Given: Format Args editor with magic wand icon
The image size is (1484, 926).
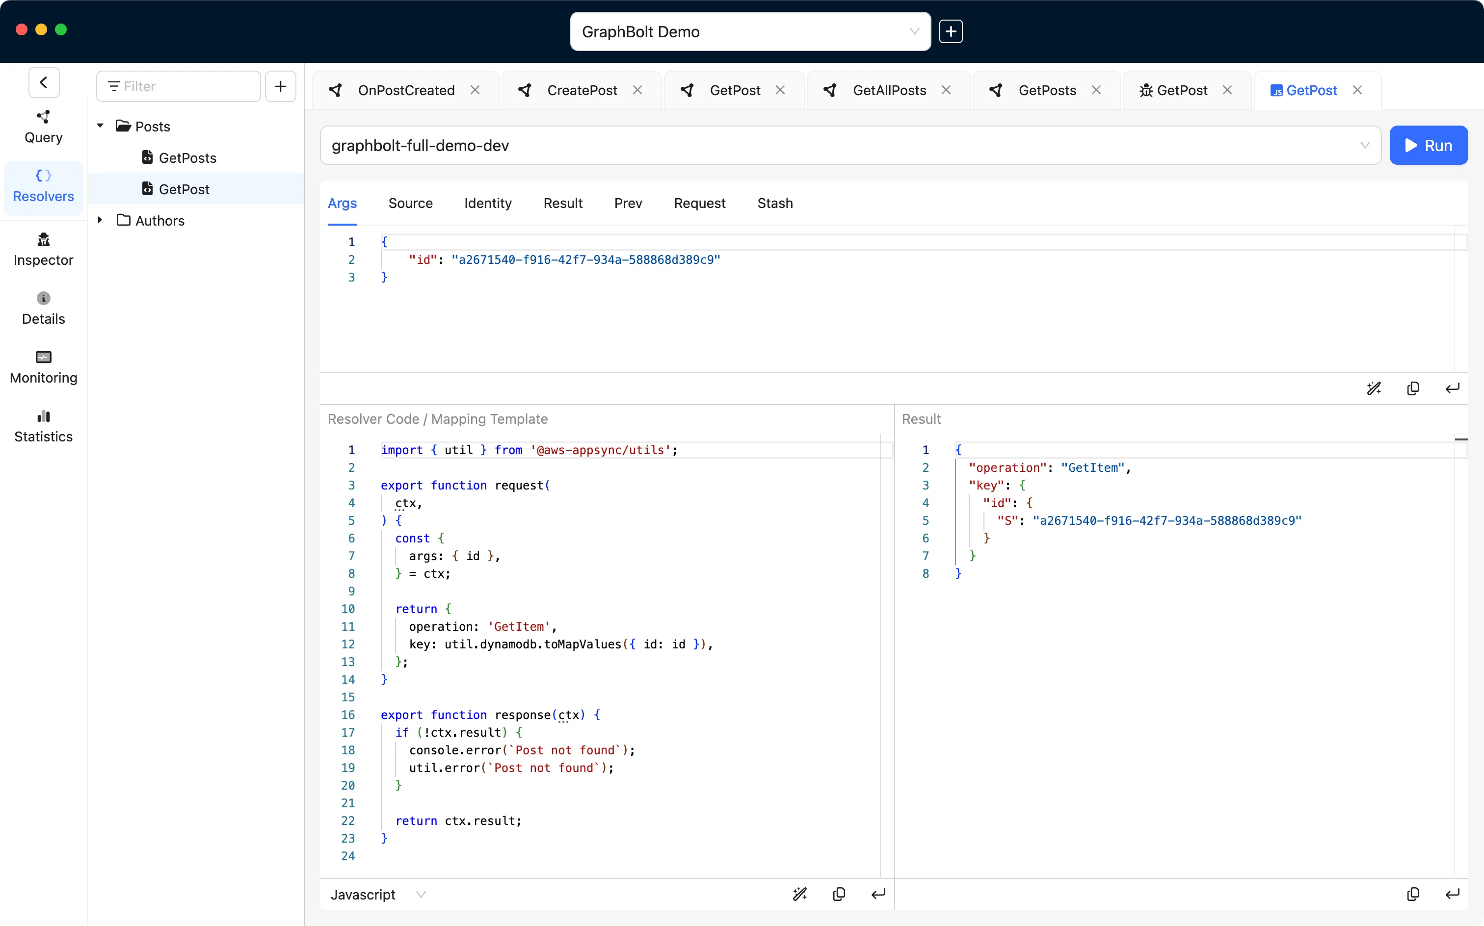Looking at the screenshot, I should tap(1374, 388).
